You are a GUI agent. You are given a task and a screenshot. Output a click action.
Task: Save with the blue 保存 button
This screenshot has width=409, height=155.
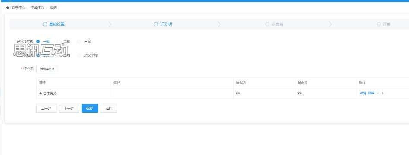[90, 109]
